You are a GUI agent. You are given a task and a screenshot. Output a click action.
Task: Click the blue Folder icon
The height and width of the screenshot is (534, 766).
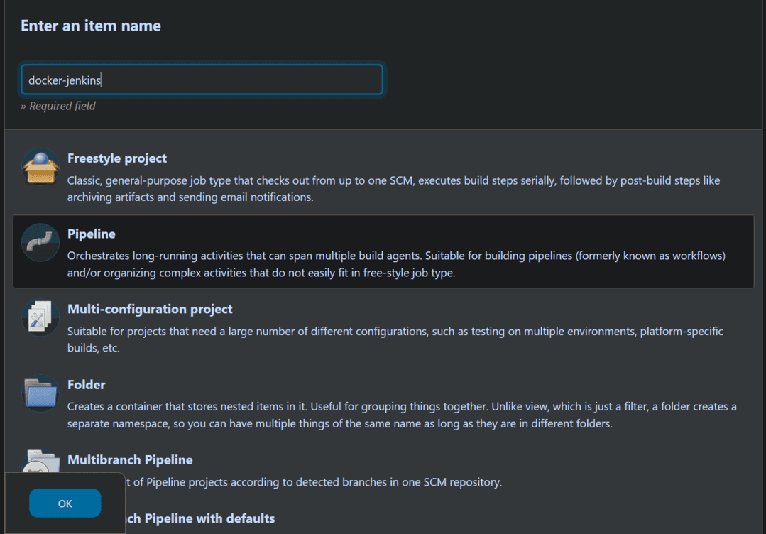(40, 393)
